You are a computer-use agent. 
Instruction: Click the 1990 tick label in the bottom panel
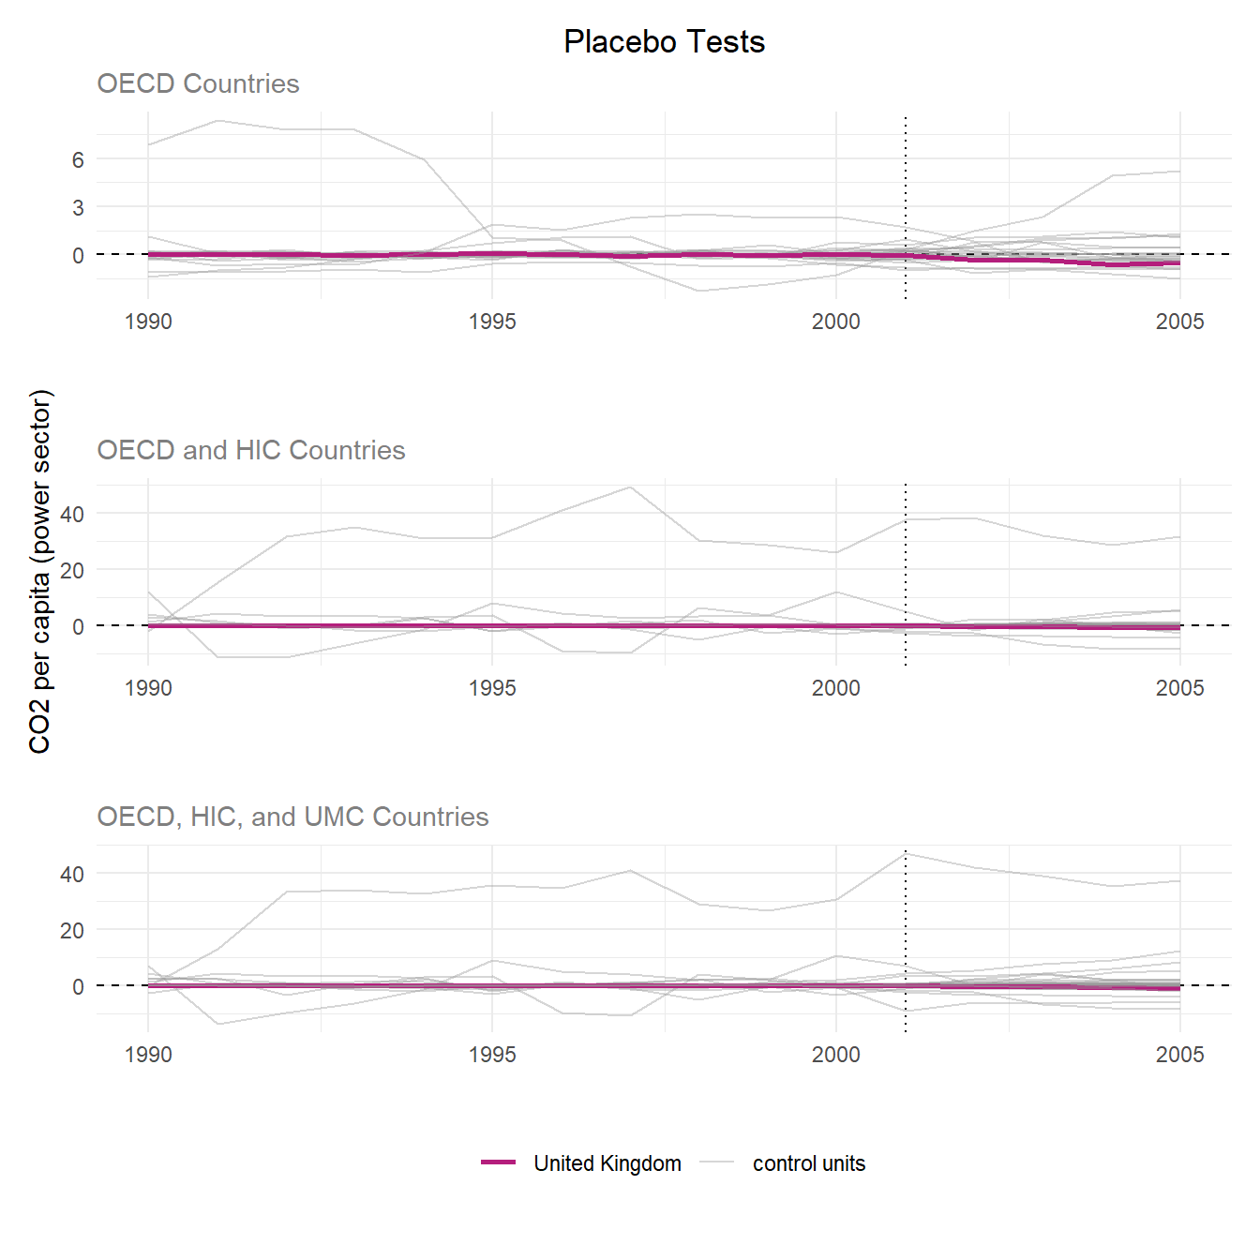(148, 1055)
